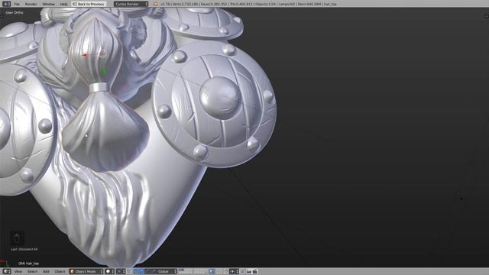Click the hair_top object name label in viewport

click(29, 264)
